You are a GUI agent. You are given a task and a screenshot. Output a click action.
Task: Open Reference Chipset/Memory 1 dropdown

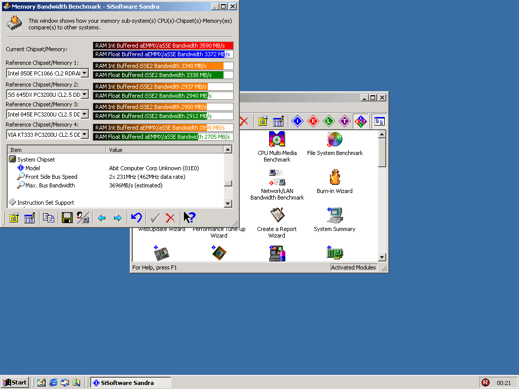click(84, 73)
